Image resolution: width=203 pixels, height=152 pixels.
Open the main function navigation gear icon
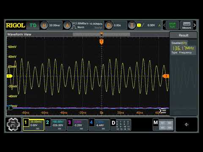(x=13, y=125)
